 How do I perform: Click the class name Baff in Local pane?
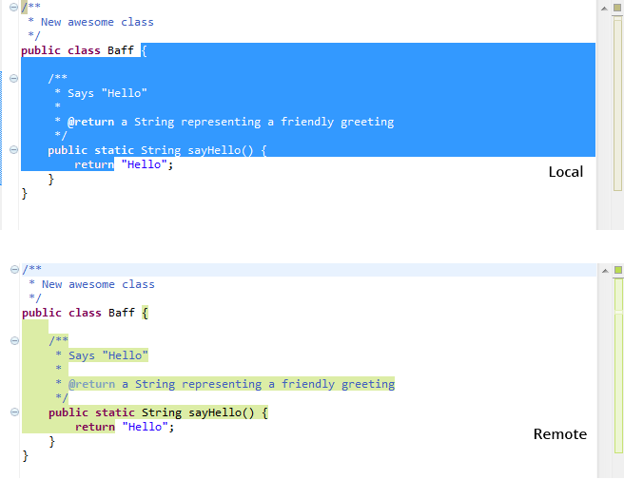(x=121, y=50)
